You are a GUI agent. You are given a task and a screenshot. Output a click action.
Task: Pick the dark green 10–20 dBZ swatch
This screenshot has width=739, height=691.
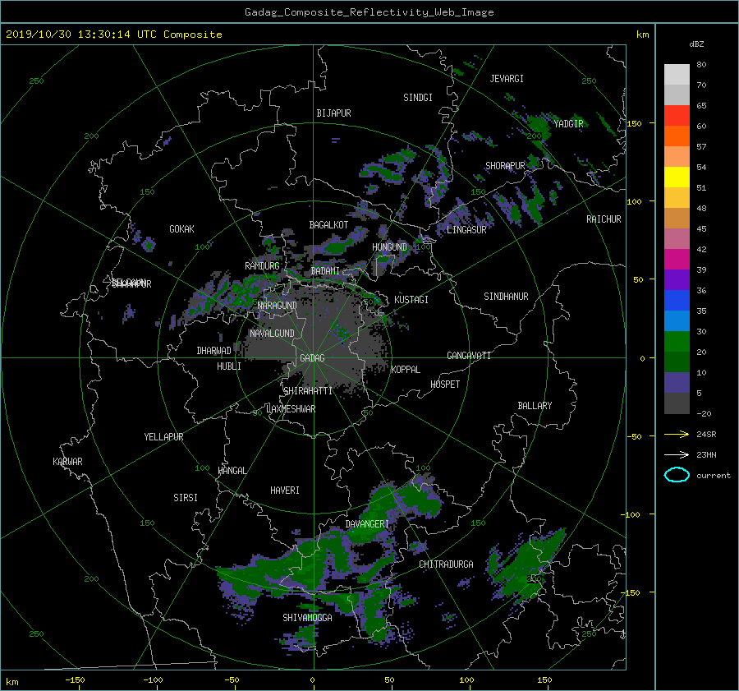click(x=677, y=362)
